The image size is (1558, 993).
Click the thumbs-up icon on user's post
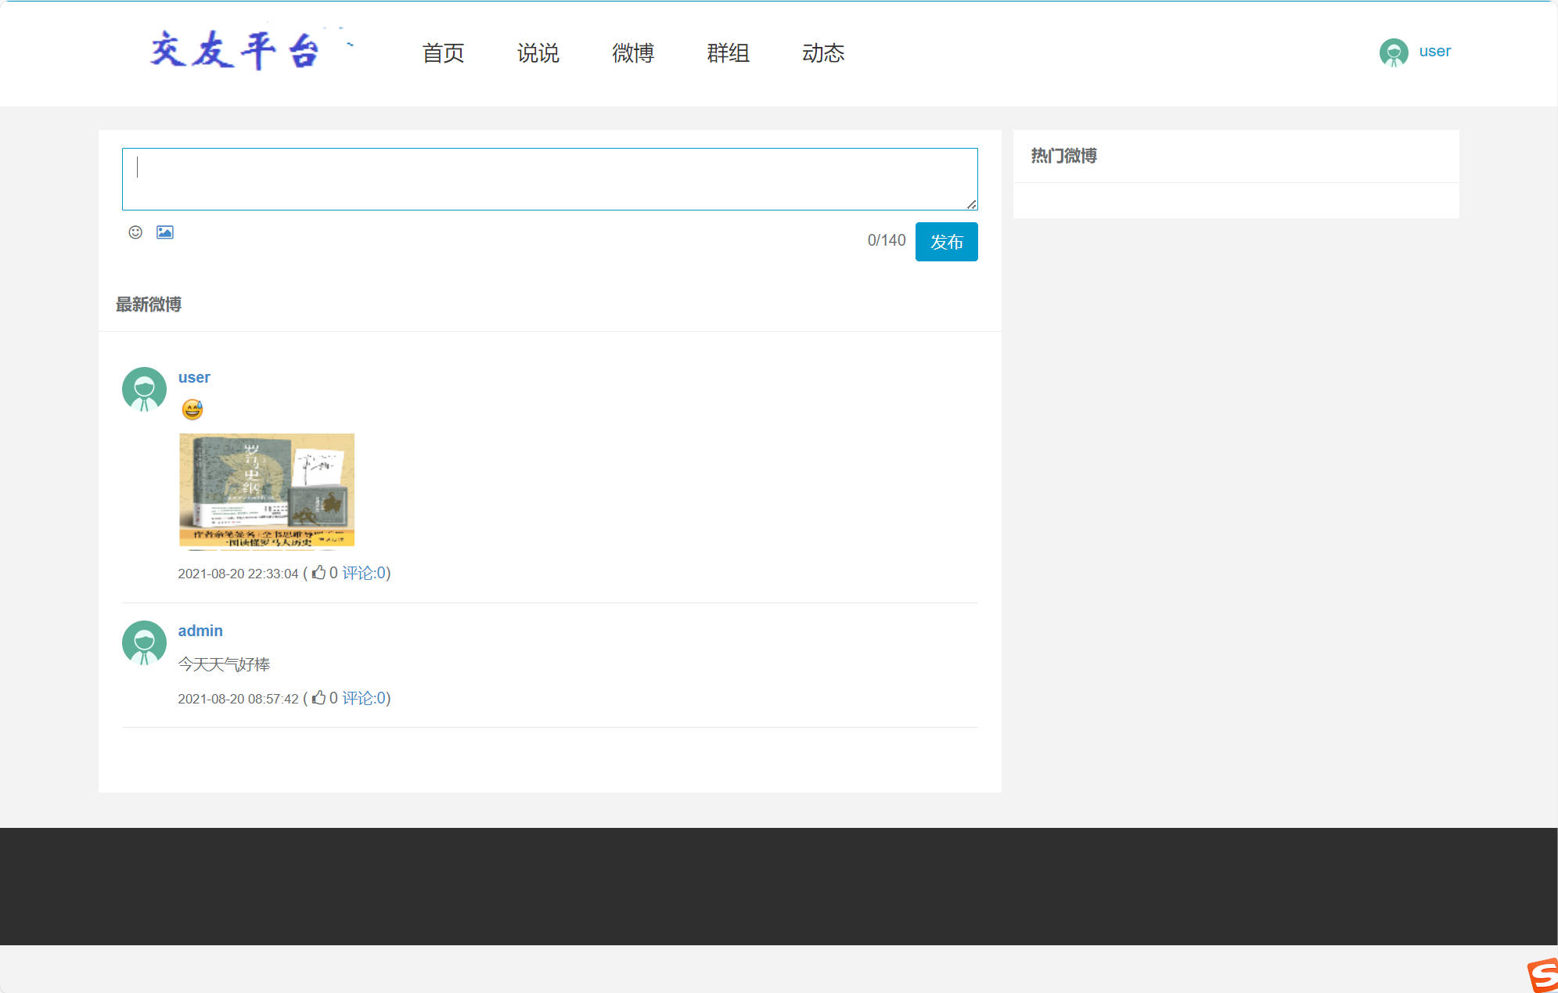(x=318, y=572)
